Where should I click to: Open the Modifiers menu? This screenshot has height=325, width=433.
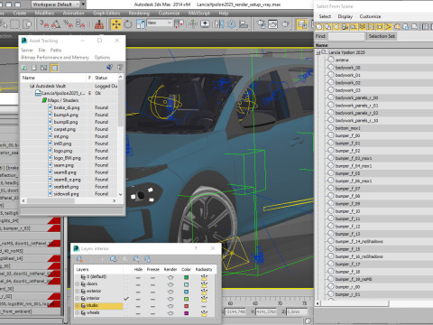point(44,14)
